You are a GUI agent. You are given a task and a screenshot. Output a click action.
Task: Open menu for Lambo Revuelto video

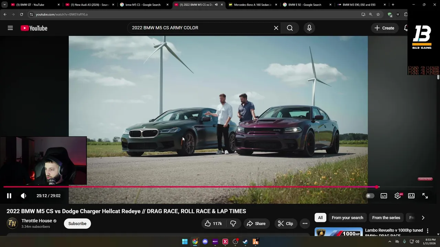point(428,231)
